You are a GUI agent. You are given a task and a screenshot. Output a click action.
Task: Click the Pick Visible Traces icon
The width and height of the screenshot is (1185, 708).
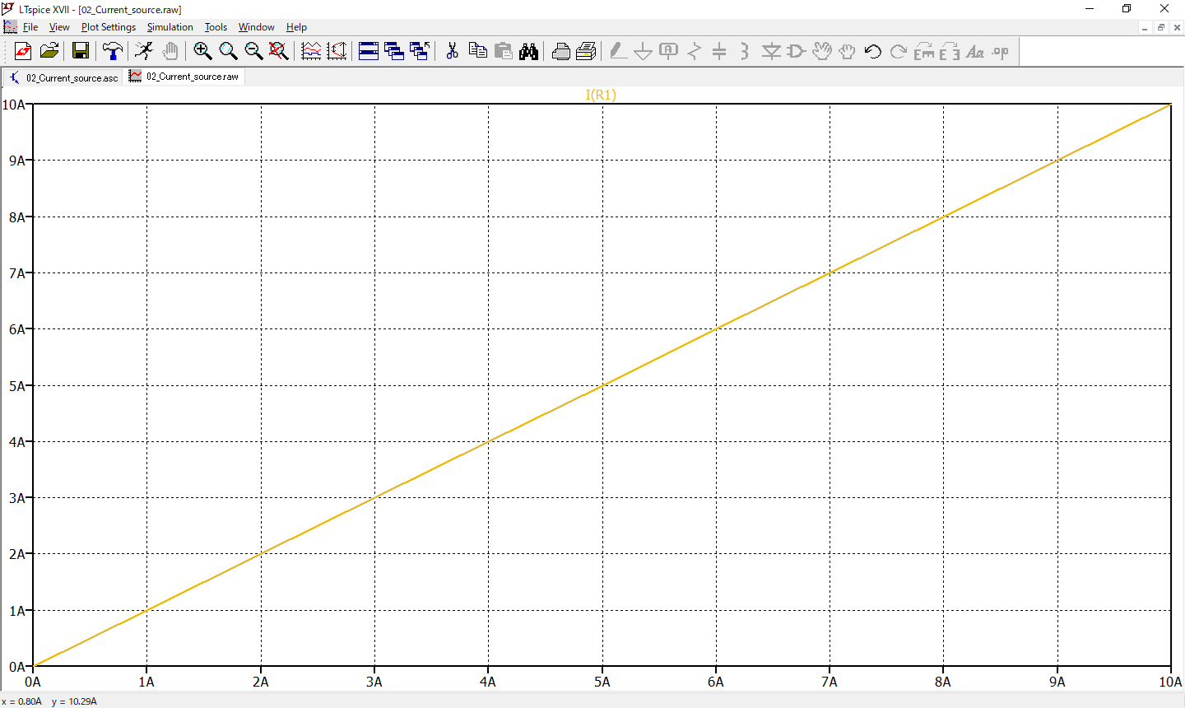click(x=311, y=52)
